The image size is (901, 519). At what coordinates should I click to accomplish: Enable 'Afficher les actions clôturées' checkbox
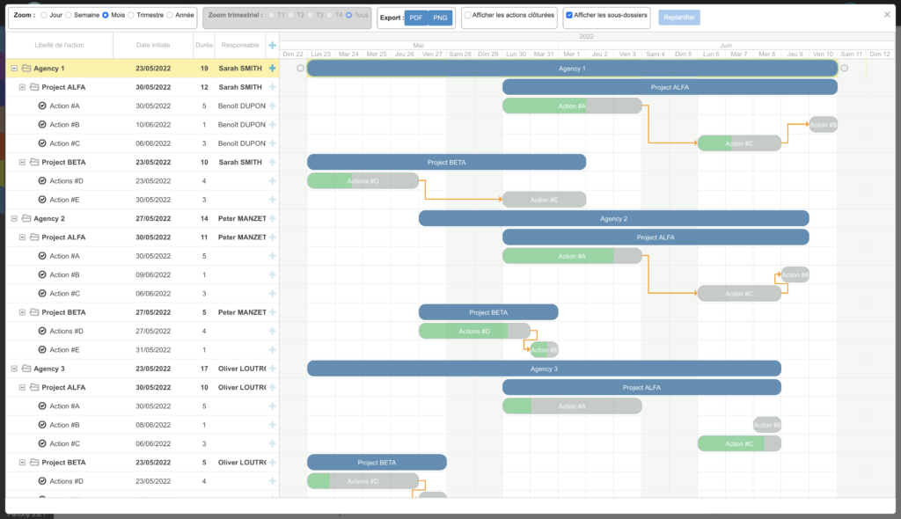468,16
